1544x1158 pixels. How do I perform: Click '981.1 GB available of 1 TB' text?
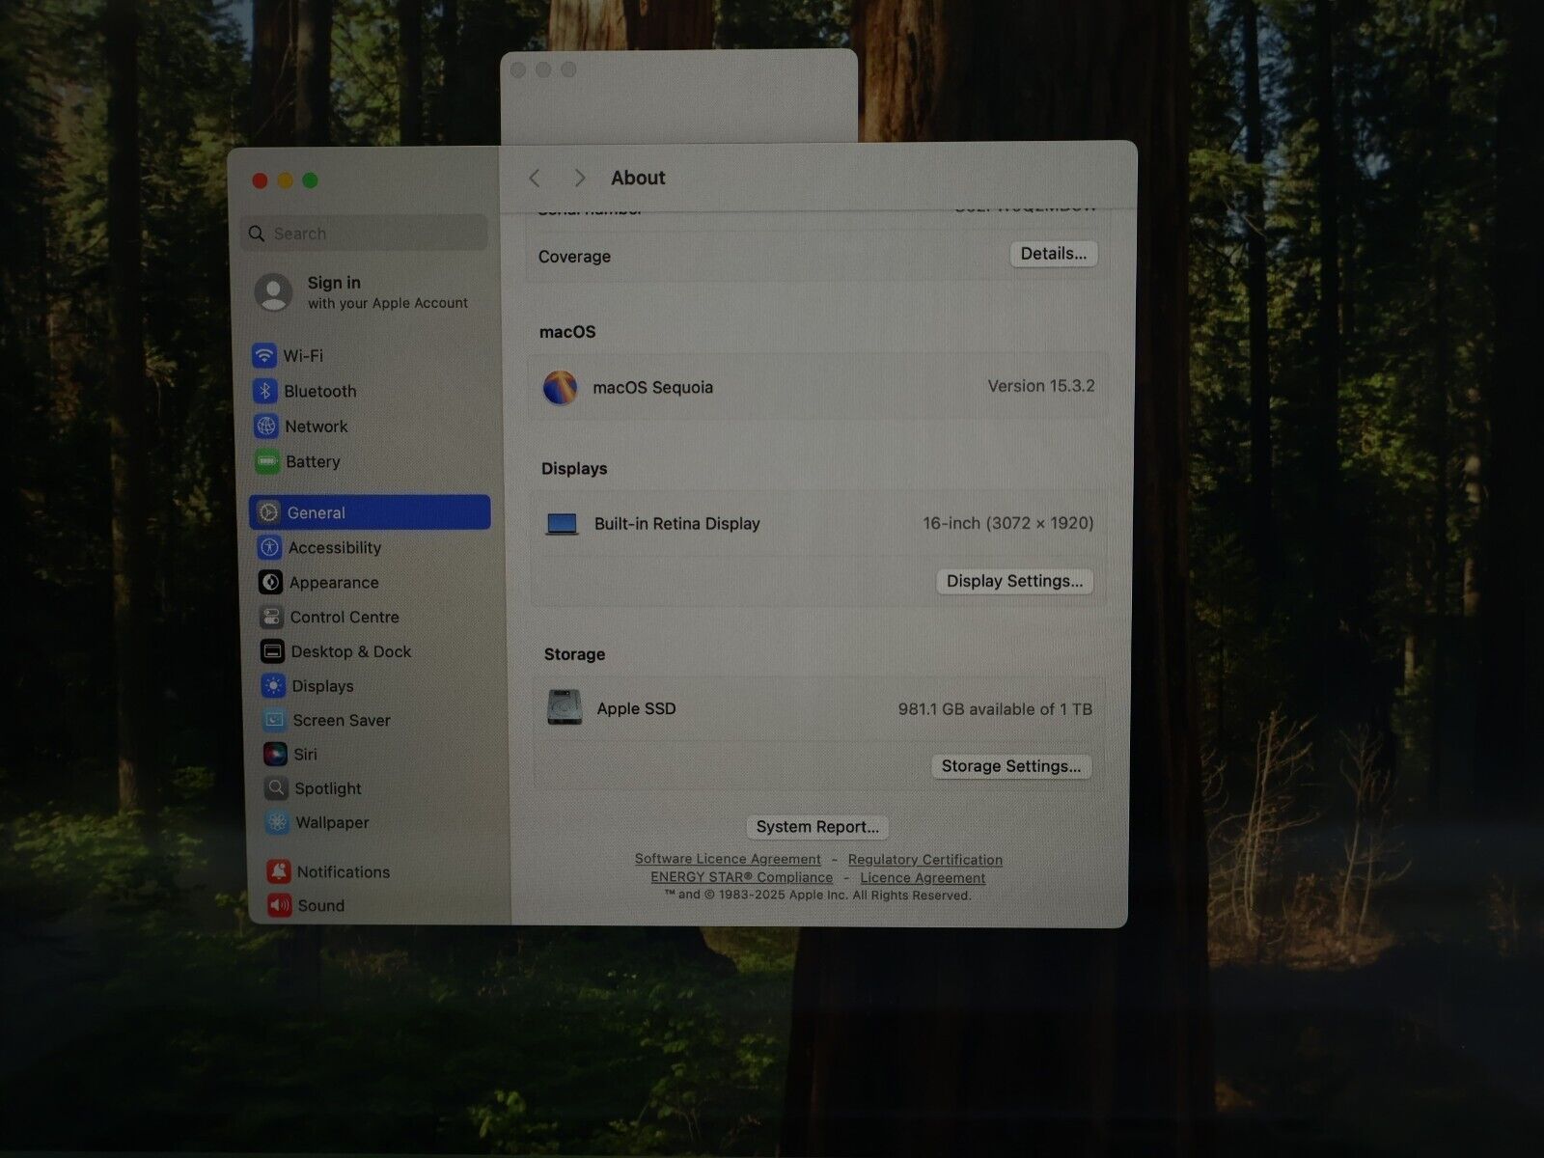pyautogui.click(x=995, y=709)
